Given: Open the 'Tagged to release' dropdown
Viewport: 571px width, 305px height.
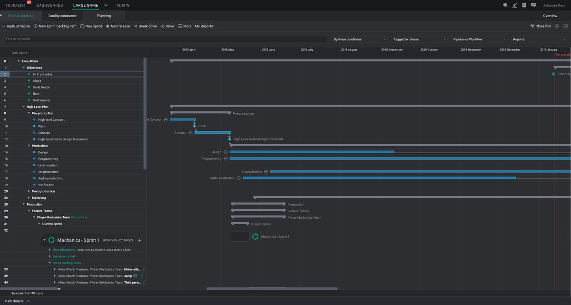Looking at the screenshot, I should pyautogui.click(x=420, y=39).
